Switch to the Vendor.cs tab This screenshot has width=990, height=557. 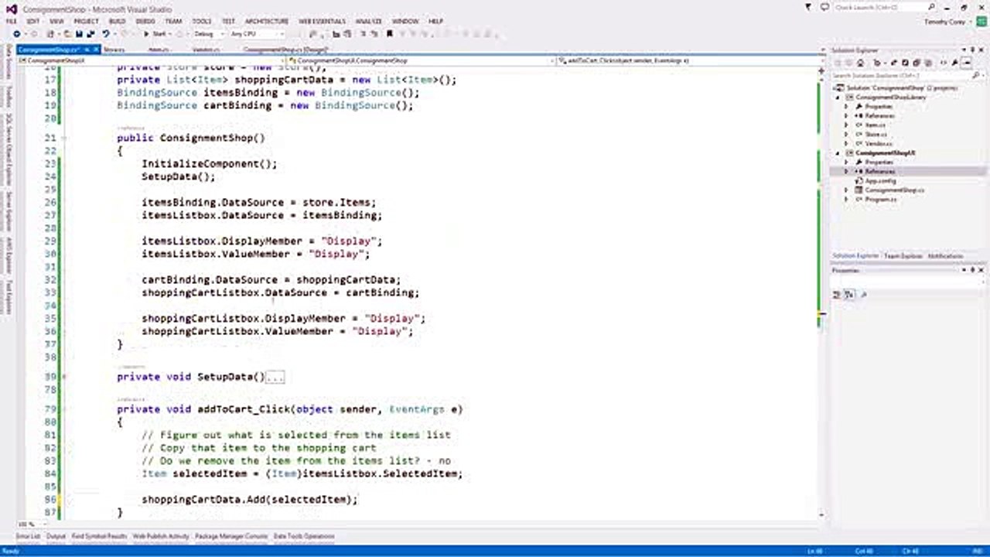[205, 50]
